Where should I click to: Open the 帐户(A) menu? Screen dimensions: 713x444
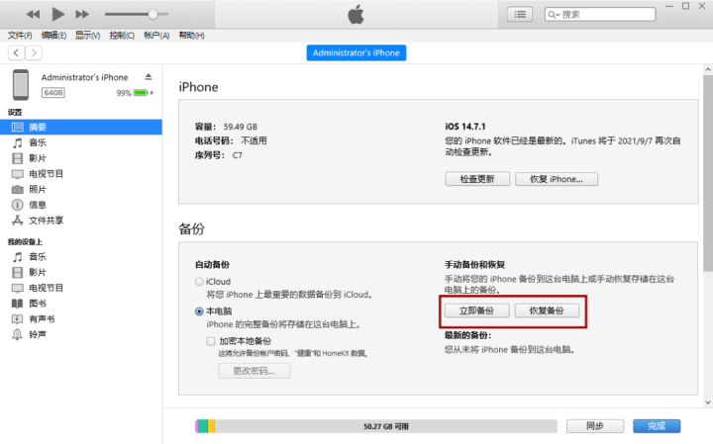tap(156, 36)
